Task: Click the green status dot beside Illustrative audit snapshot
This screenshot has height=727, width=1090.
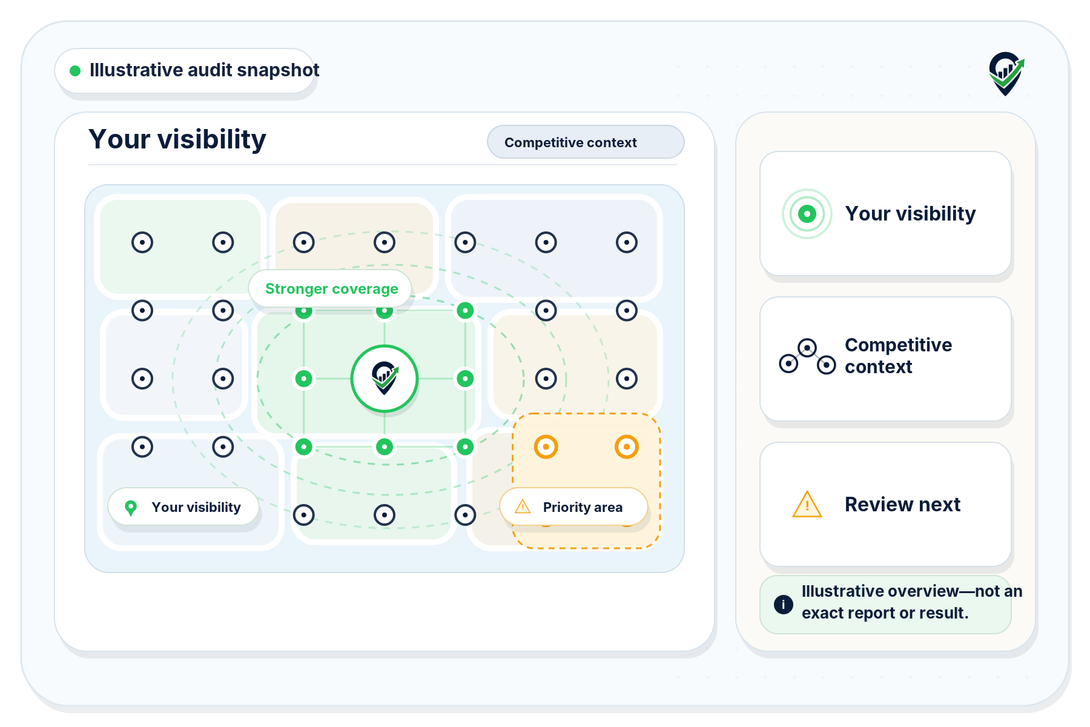Action: [75, 71]
